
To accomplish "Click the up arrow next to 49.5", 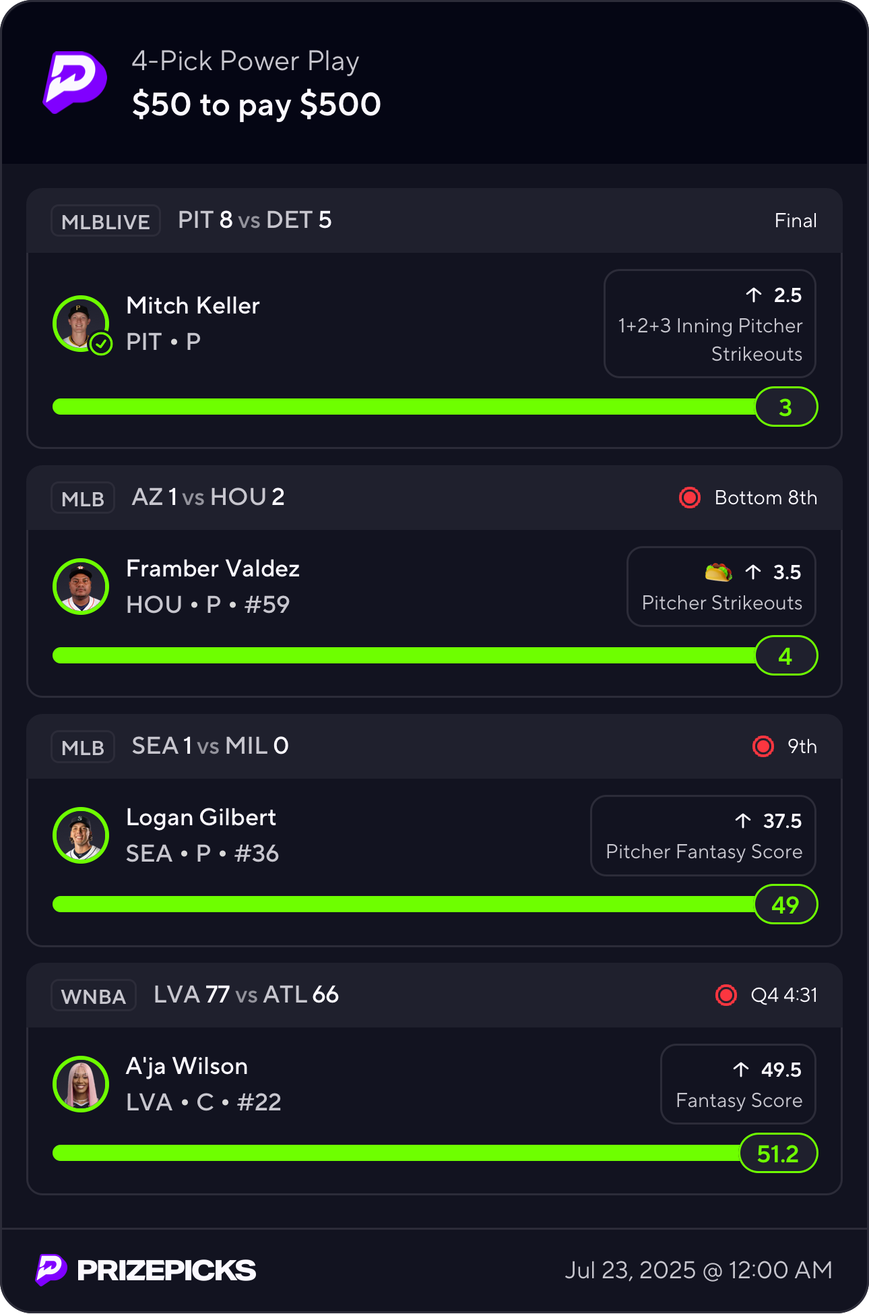I will 741,1069.
